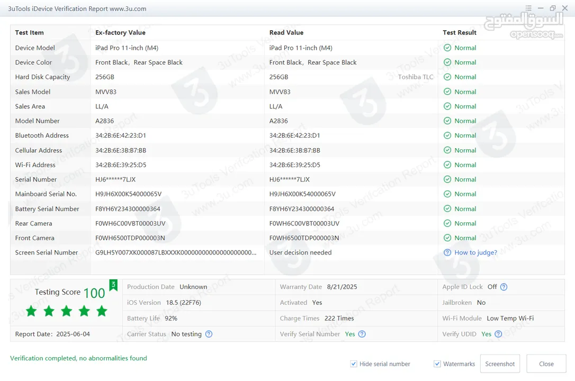Click Wi-Fi Module Low Temp Wi-Fi value
The width and height of the screenshot is (575, 381).
tap(510, 319)
